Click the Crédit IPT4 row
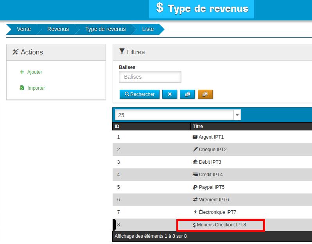 [x=210, y=175]
